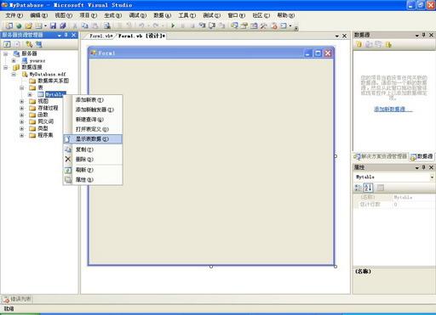Choose 显示表数据 in the context menu
This screenshot has height=315, width=436.
(93, 139)
